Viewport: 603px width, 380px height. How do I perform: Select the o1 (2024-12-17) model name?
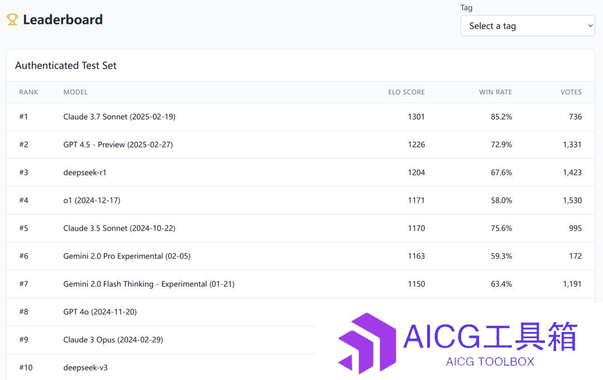point(92,200)
